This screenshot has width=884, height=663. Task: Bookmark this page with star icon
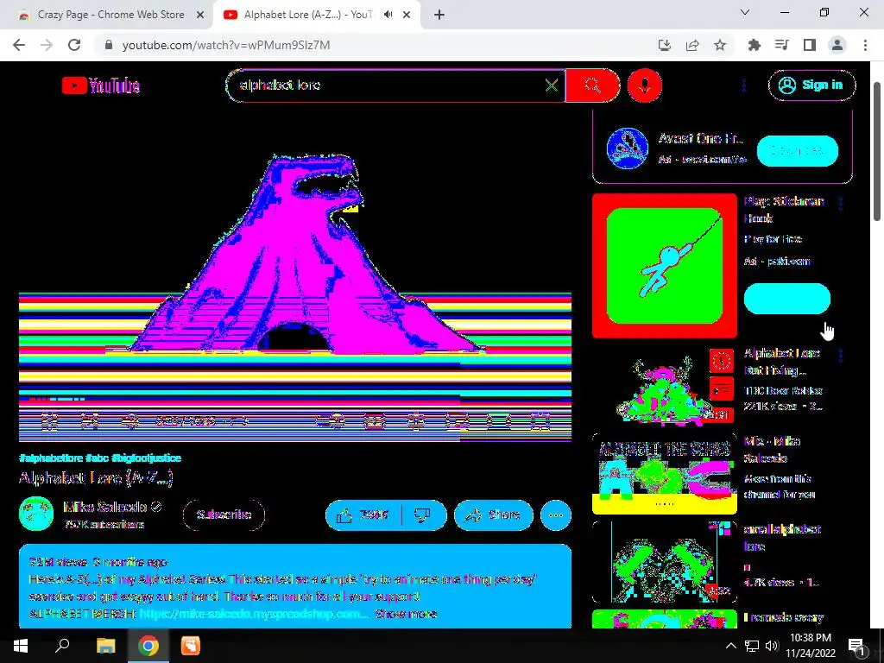click(720, 45)
